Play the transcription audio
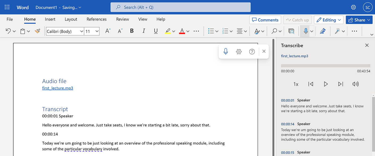The width and height of the screenshot is (375, 156). pos(326,84)
